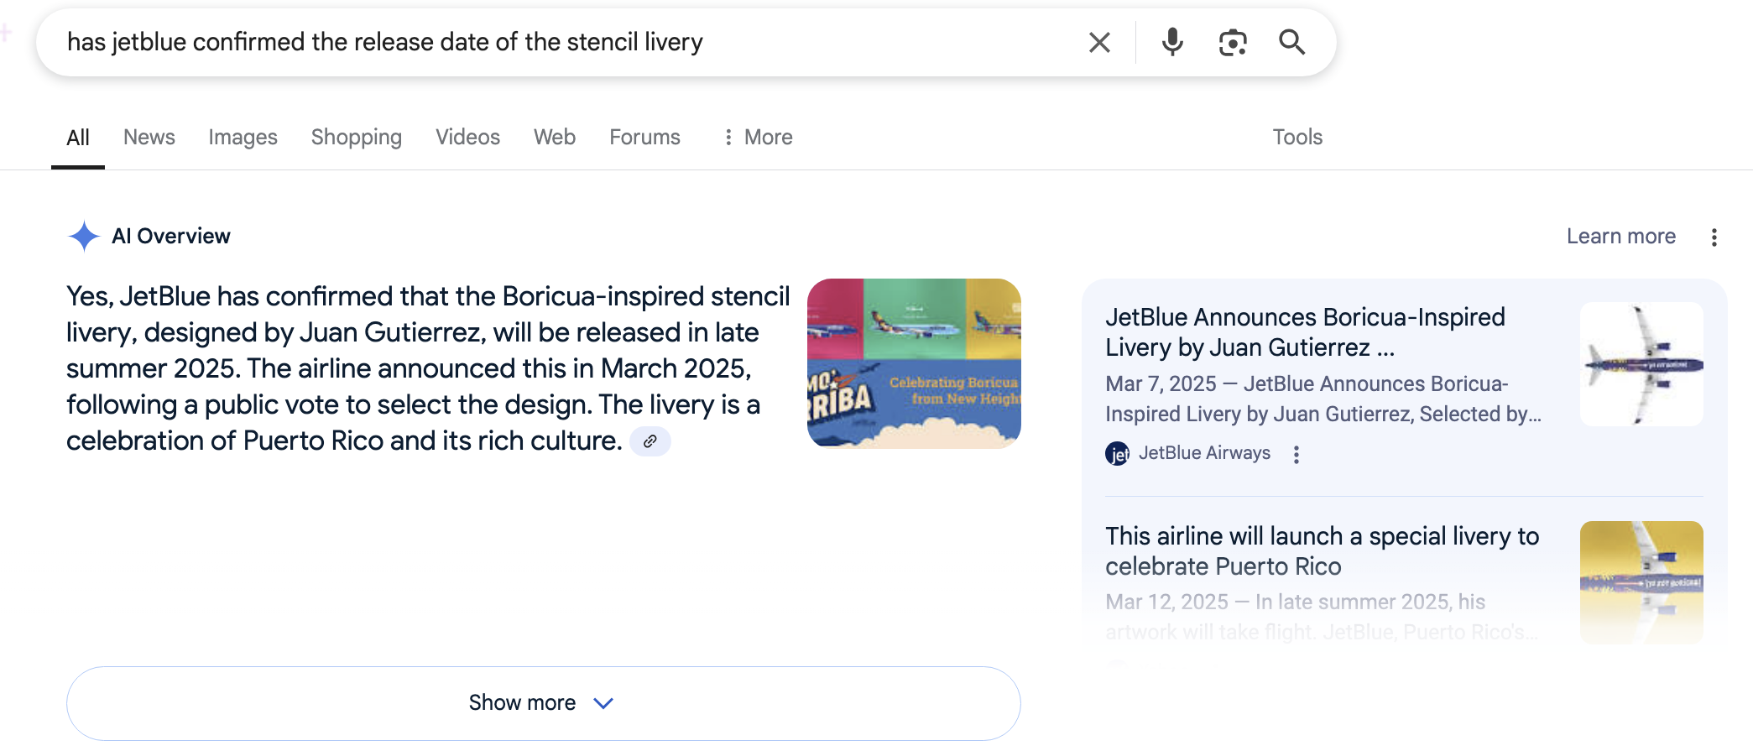This screenshot has height=751, width=1753.
Task: Open Google Lens image search icon
Action: [x=1233, y=42]
